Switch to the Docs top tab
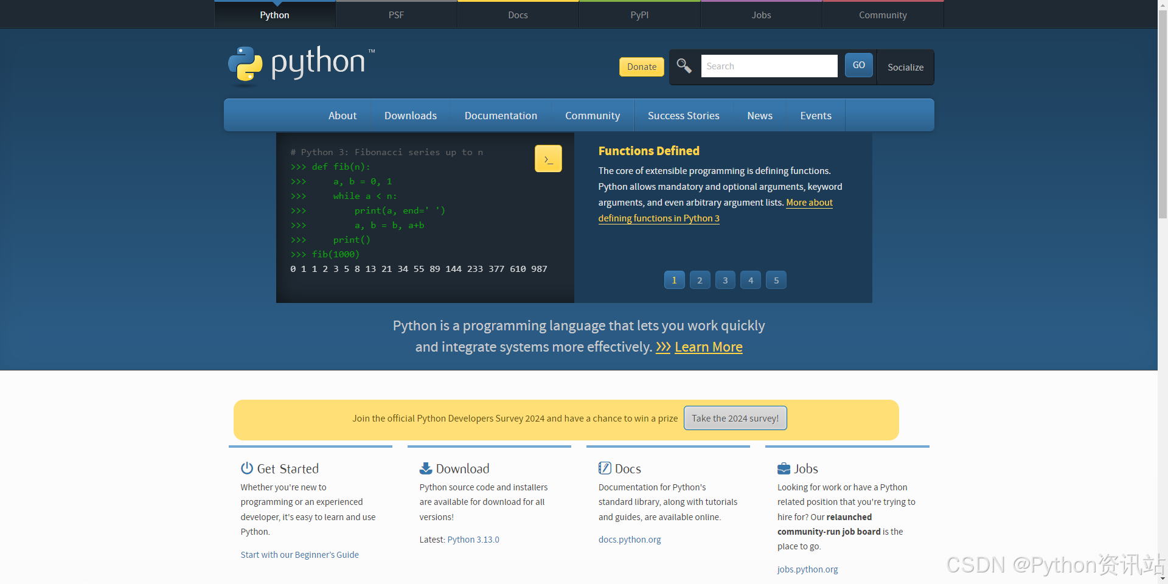This screenshot has height=584, width=1168. (x=518, y=15)
